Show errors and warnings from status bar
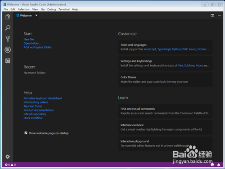 coord(10,165)
